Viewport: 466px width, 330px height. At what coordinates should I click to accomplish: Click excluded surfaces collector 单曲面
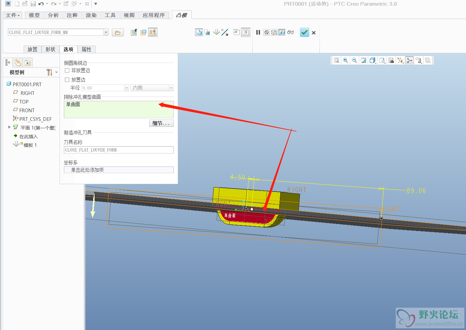[119, 110]
